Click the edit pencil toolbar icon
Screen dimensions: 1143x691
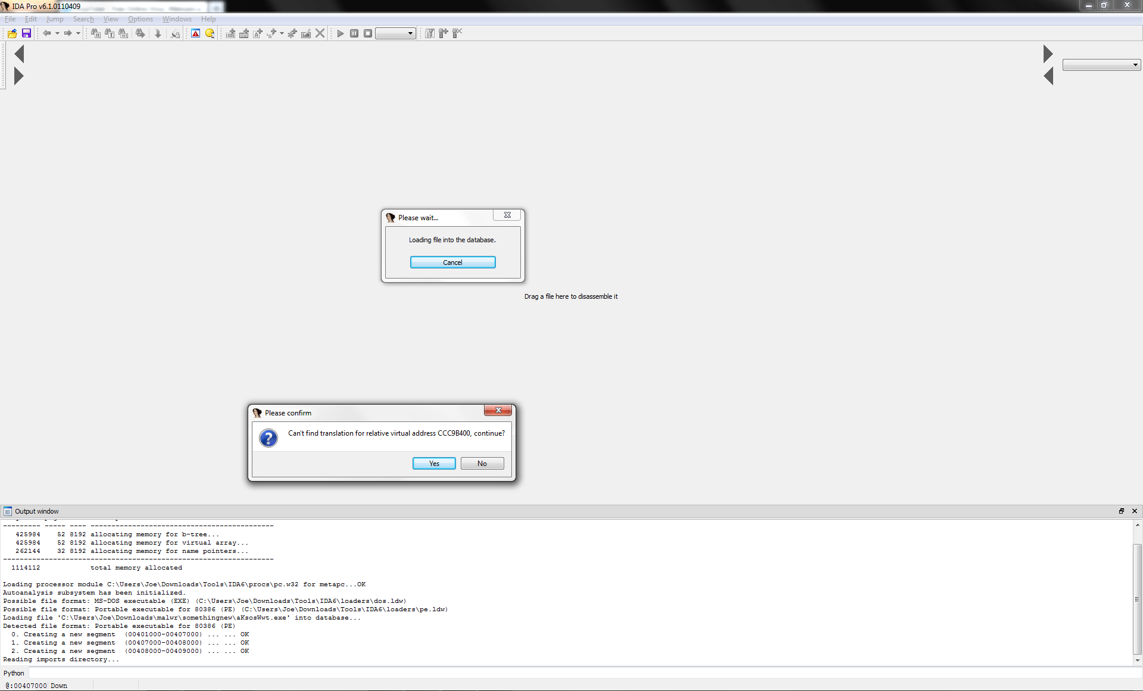coord(306,33)
